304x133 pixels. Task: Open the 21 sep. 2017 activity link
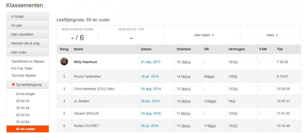[151, 62]
